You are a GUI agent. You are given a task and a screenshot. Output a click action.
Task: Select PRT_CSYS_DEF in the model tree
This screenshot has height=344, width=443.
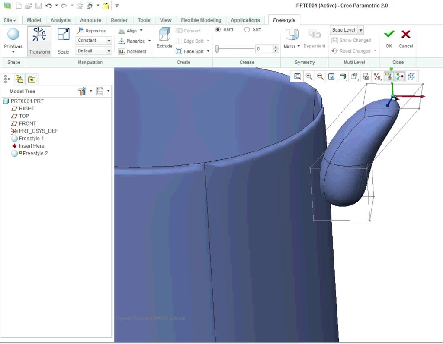click(x=35, y=131)
